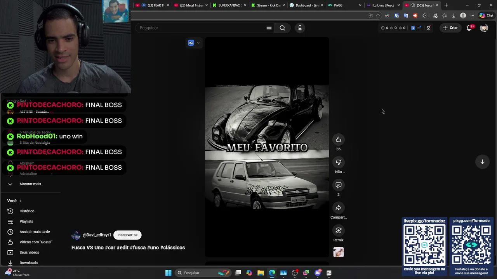Open Assistir mais tarde list
497x279 pixels.
pos(35,232)
